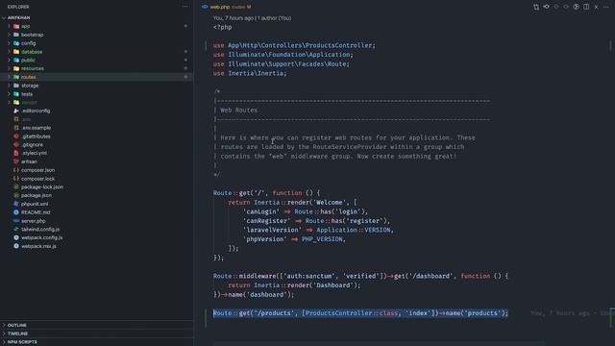Expand the database folder
Screen dimensions: 615x346
click(x=9, y=51)
